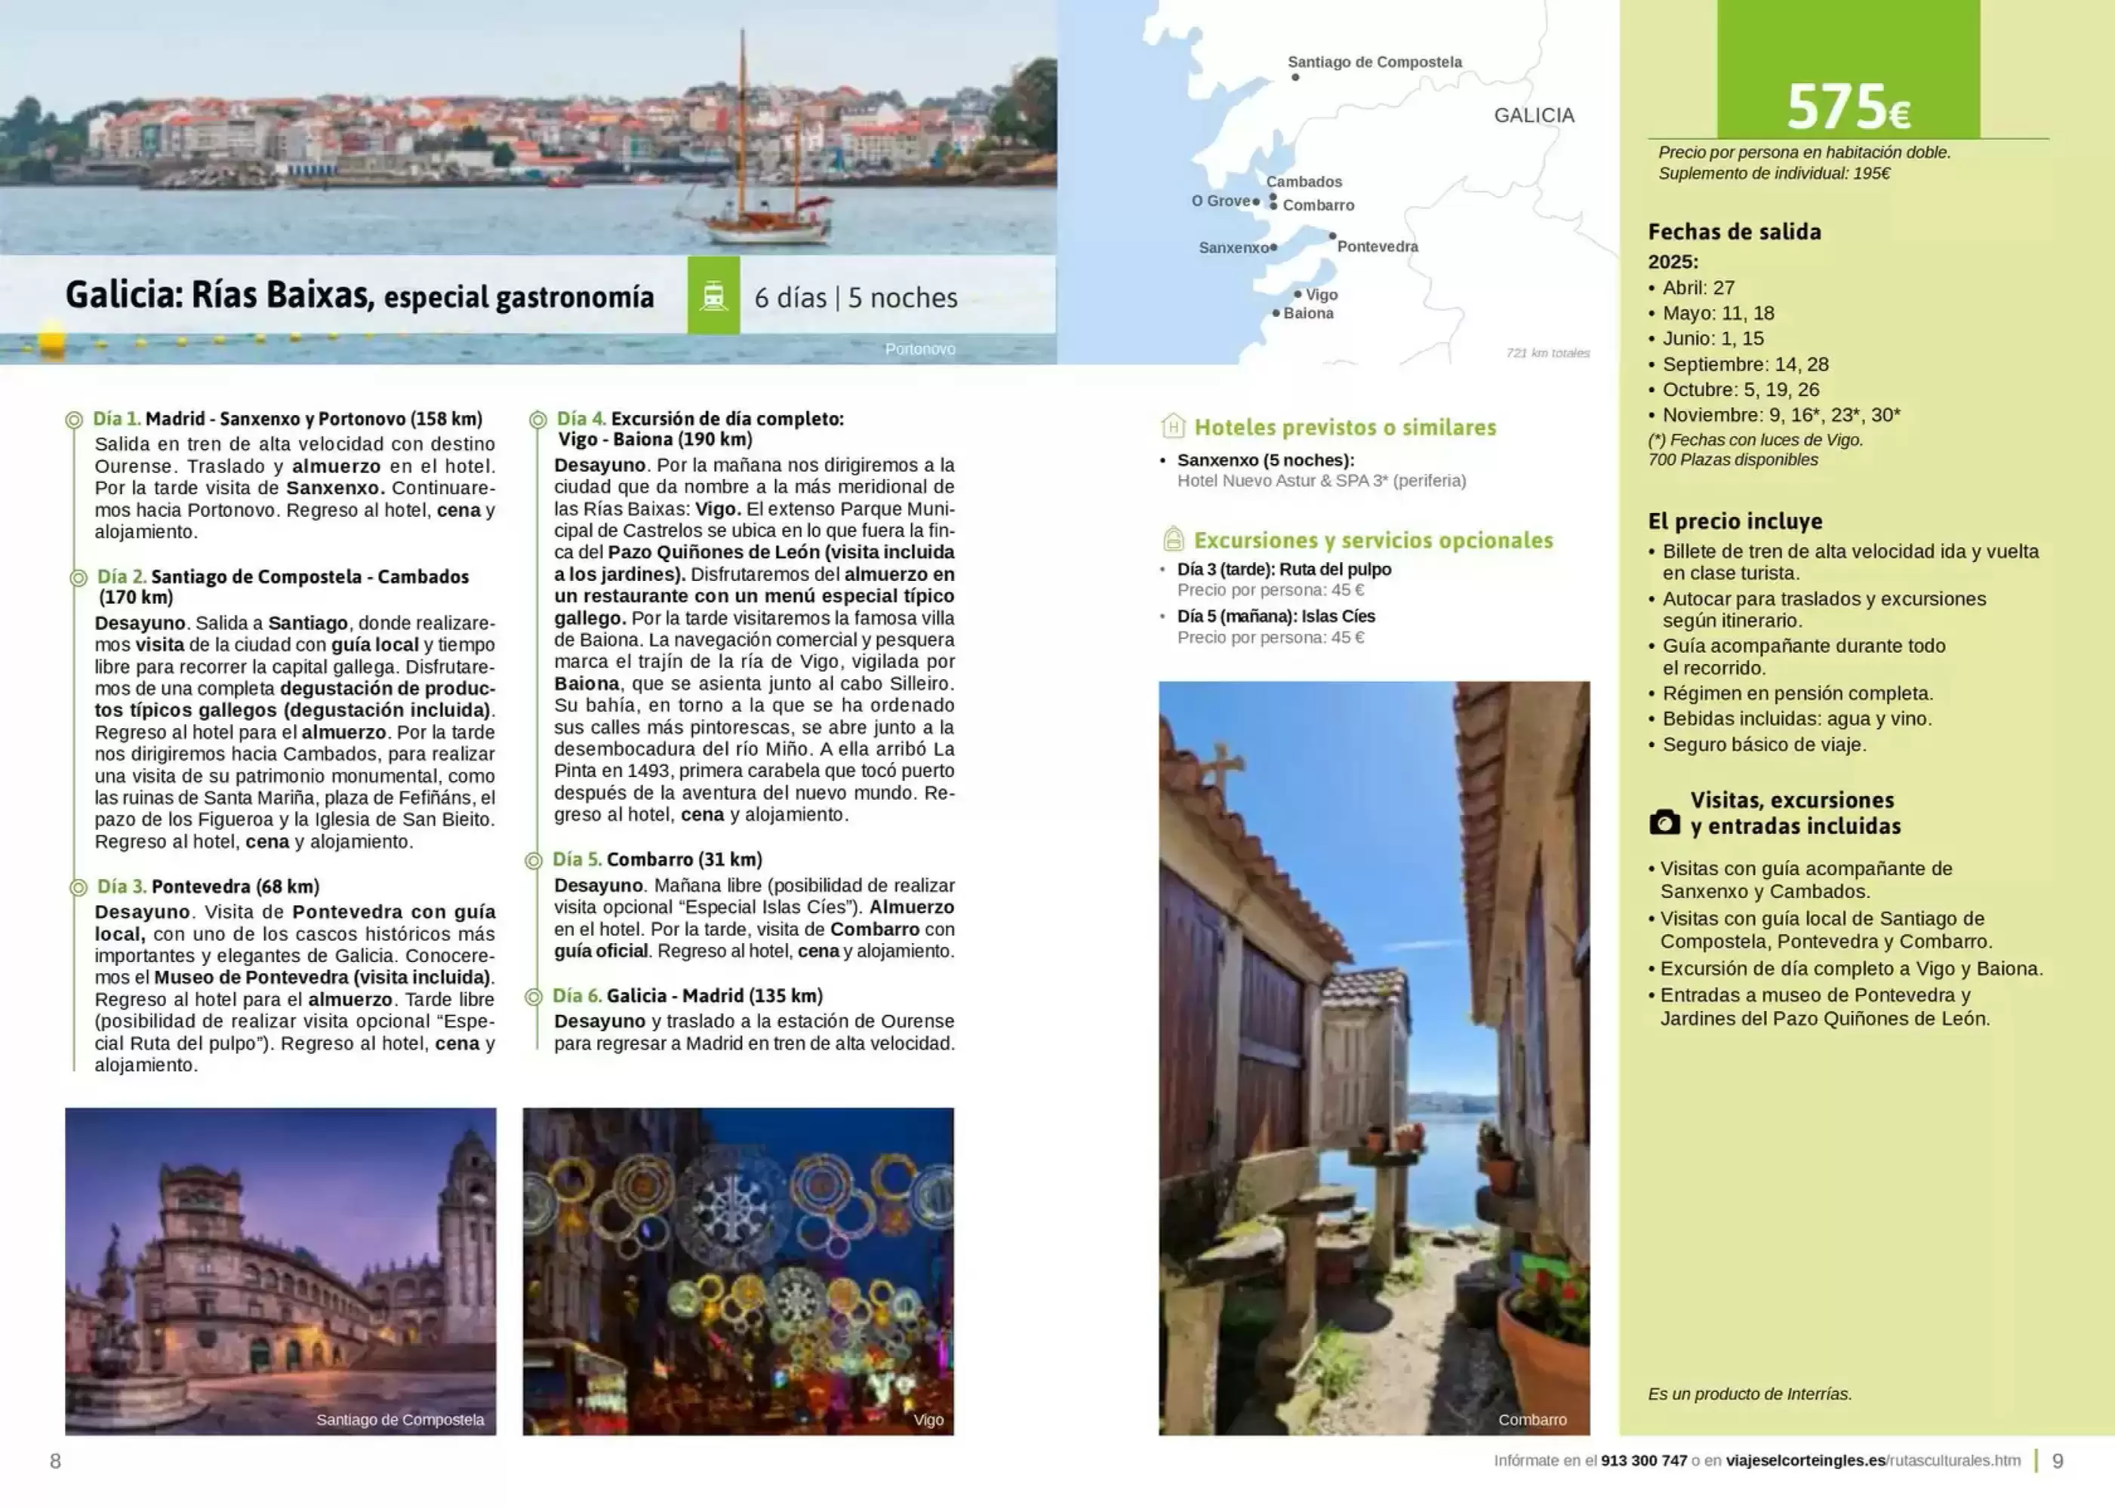Click the Galicia: Rías Baixas title

[x=360, y=296]
